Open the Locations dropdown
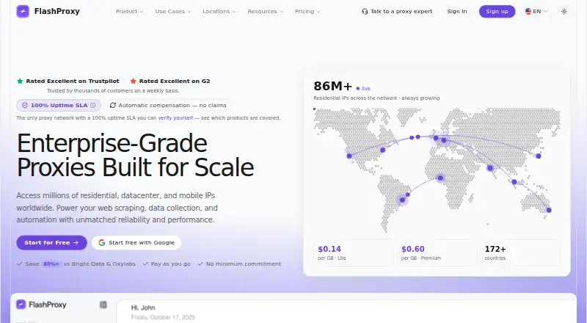The width and height of the screenshot is (587, 323). [219, 11]
